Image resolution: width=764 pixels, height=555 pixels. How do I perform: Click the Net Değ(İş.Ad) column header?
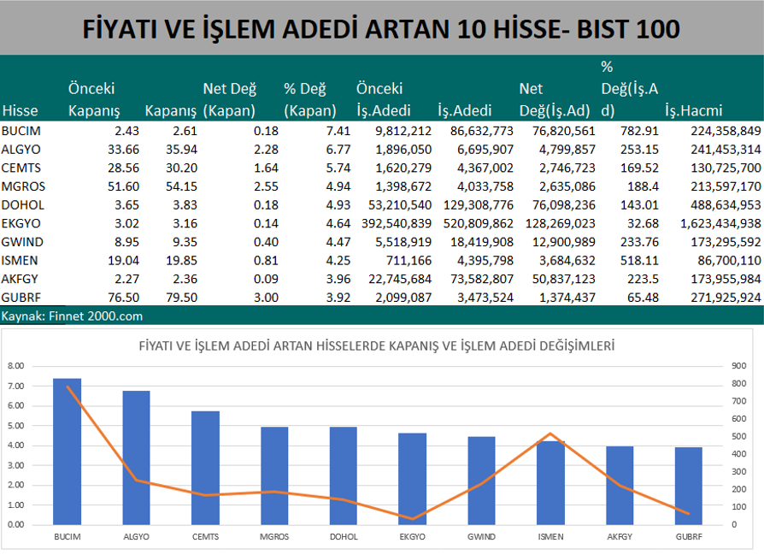click(x=555, y=99)
